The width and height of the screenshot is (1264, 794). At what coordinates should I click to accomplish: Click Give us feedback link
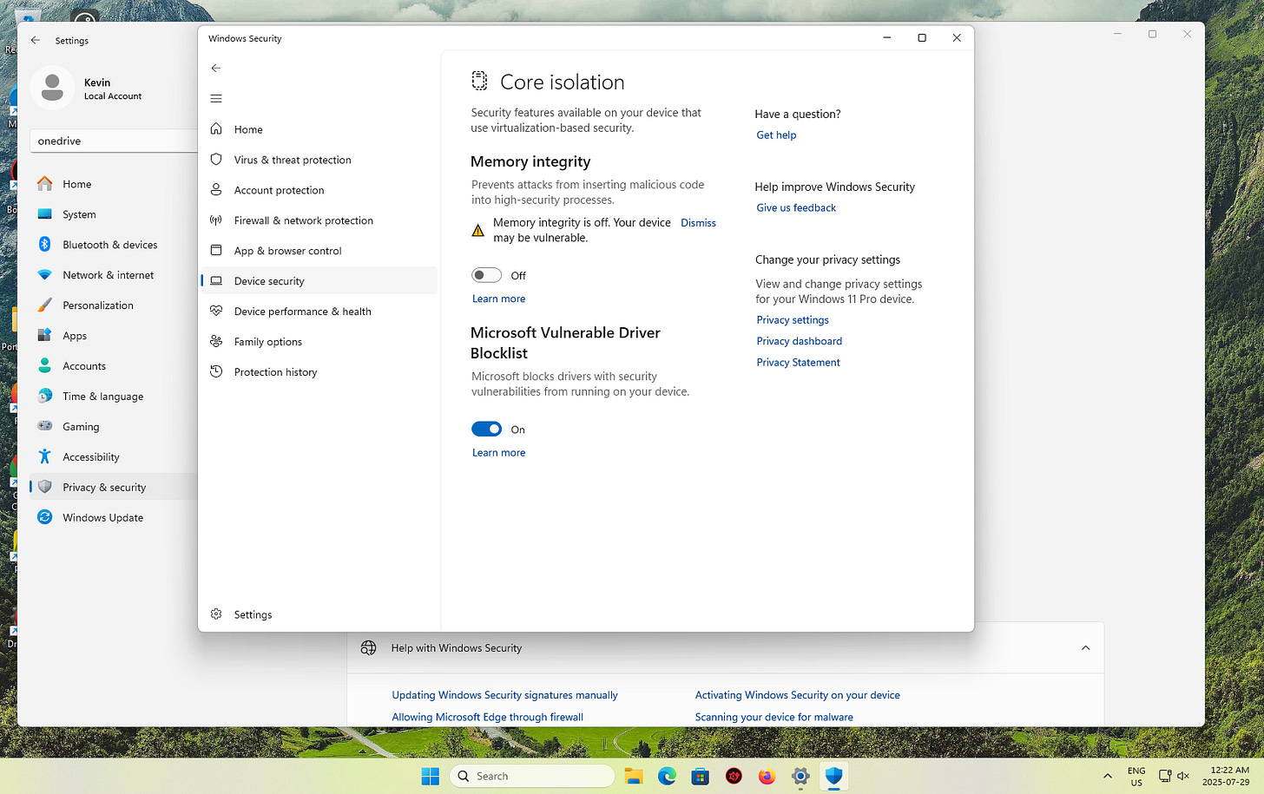point(796,208)
